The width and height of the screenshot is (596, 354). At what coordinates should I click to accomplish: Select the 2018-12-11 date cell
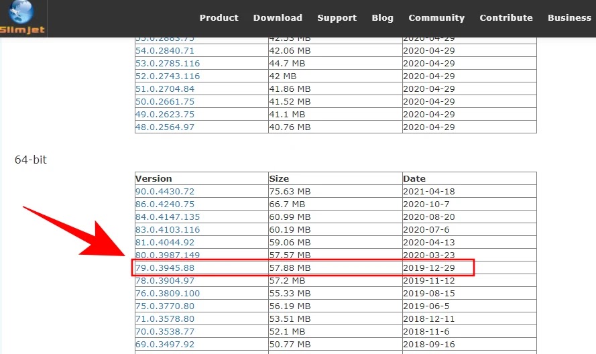pyautogui.click(x=469, y=318)
